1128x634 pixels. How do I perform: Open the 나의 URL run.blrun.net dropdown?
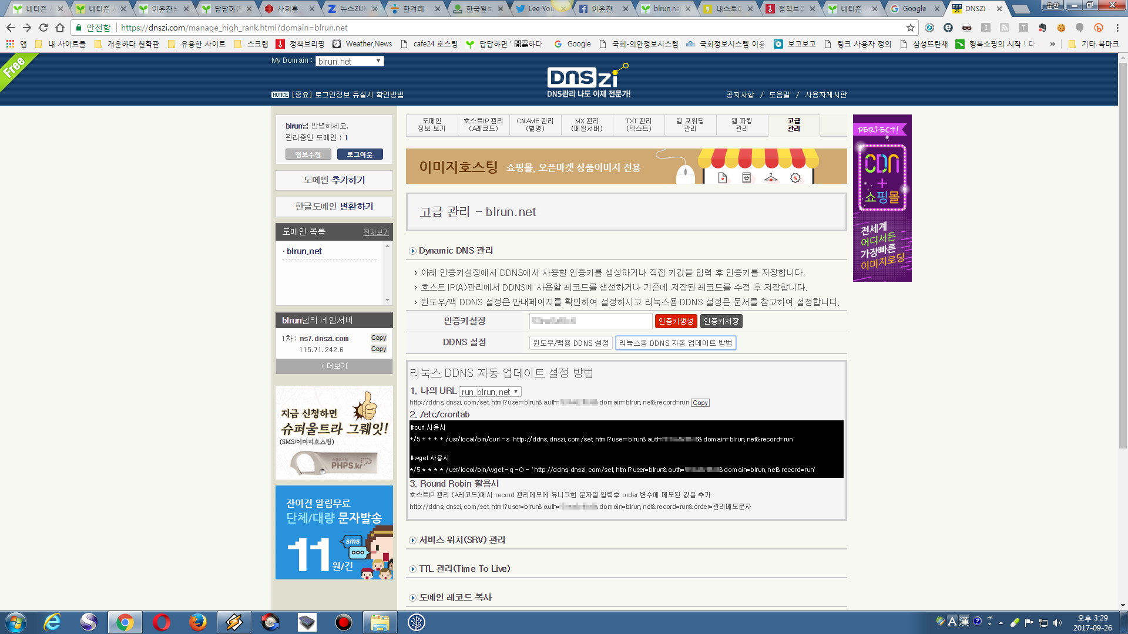click(490, 392)
